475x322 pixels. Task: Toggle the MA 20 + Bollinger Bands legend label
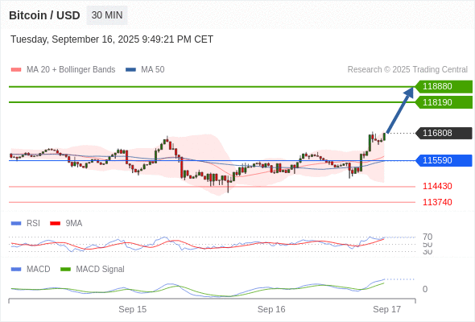[71, 70]
